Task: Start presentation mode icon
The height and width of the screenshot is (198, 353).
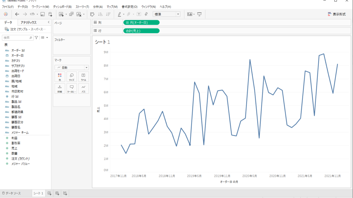Action: [199, 14]
